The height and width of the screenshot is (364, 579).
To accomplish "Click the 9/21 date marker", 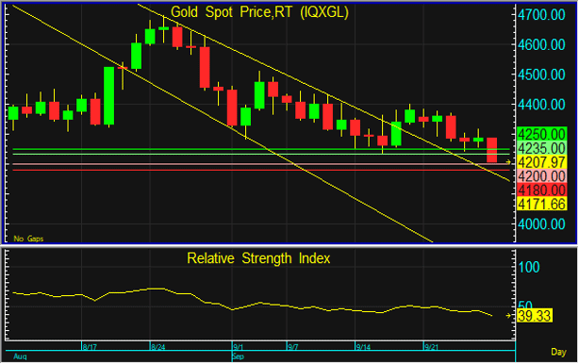I will pyautogui.click(x=431, y=347).
